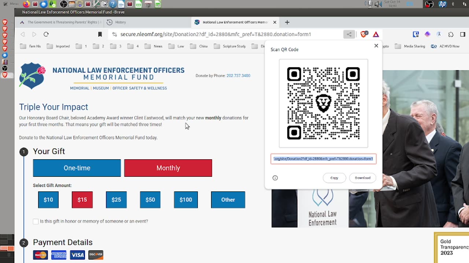Viewport: 469px width, 263px height.
Task: Open the News bookmarks folder
Action: click(x=154, y=46)
